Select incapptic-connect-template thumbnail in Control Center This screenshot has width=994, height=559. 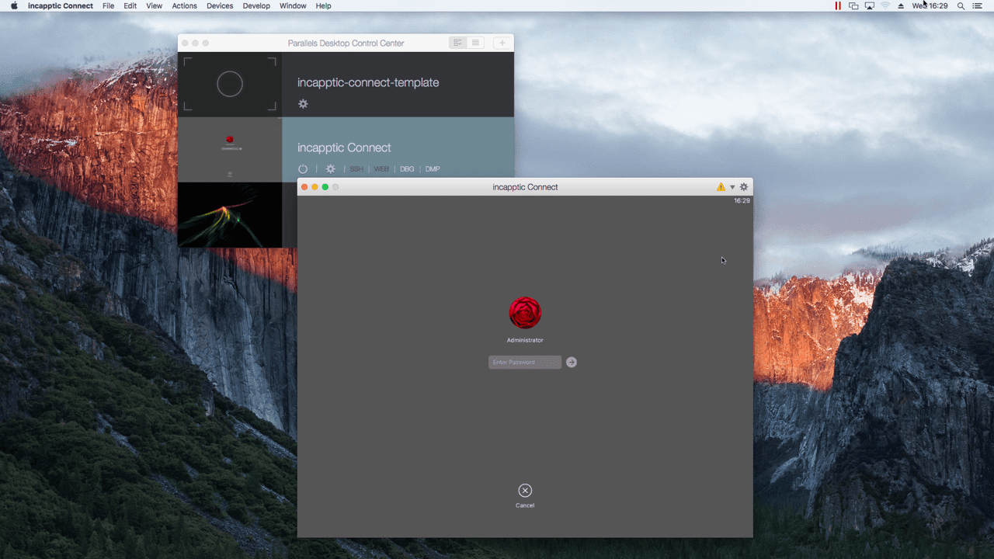[x=230, y=84]
